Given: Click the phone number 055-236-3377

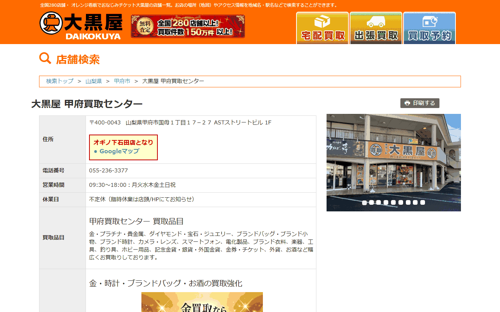Looking at the screenshot, I should pyautogui.click(x=109, y=170).
